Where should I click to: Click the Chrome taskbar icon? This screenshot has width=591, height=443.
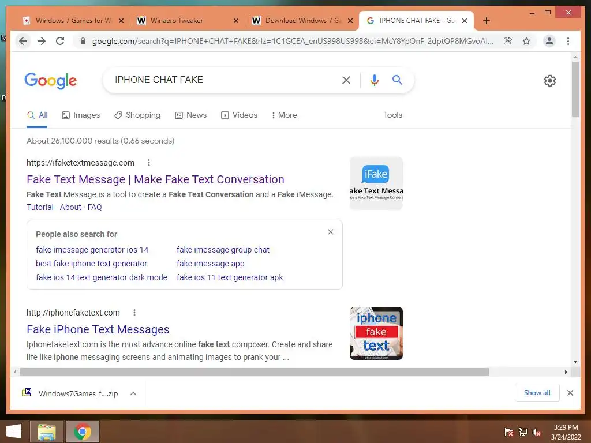point(83,431)
